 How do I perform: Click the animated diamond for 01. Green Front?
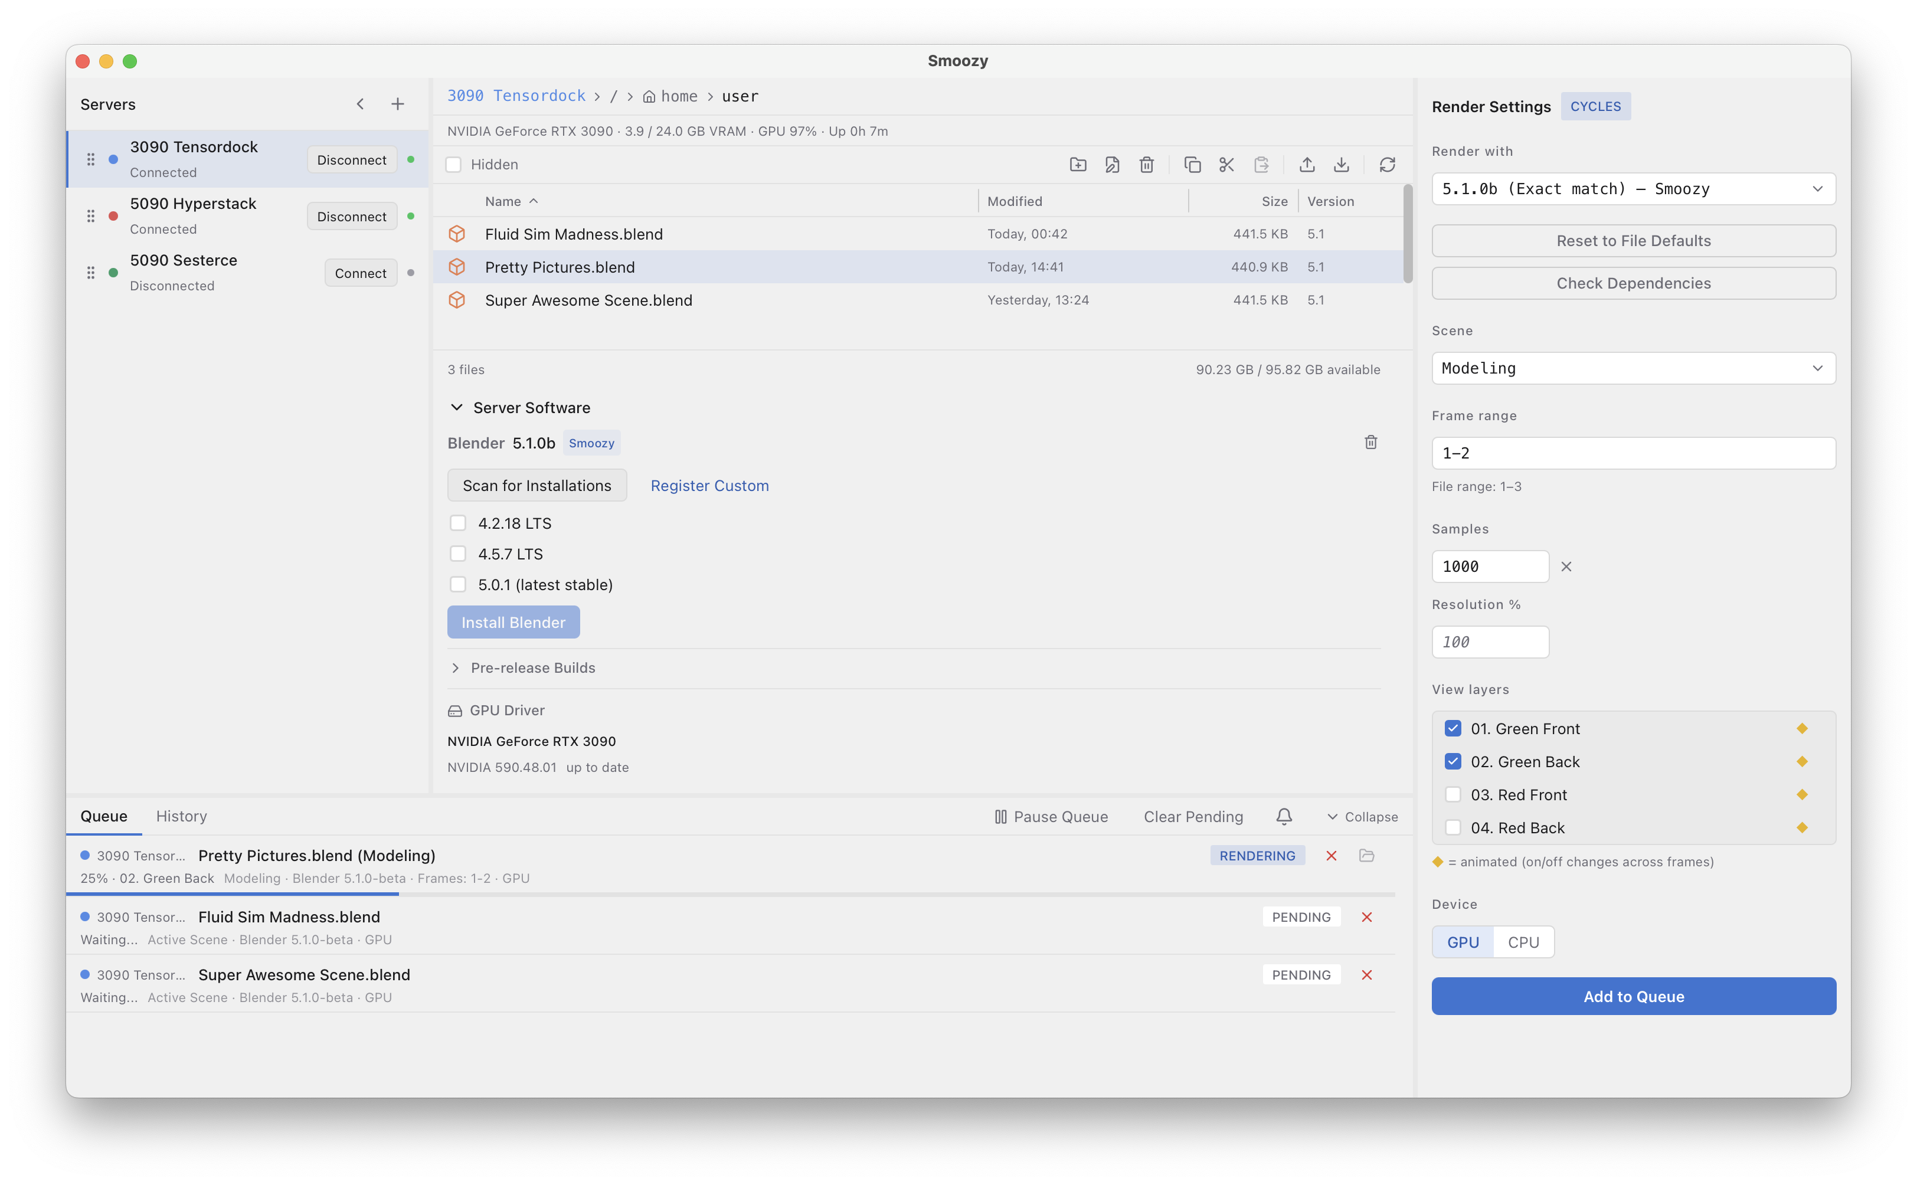(x=1802, y=729)
